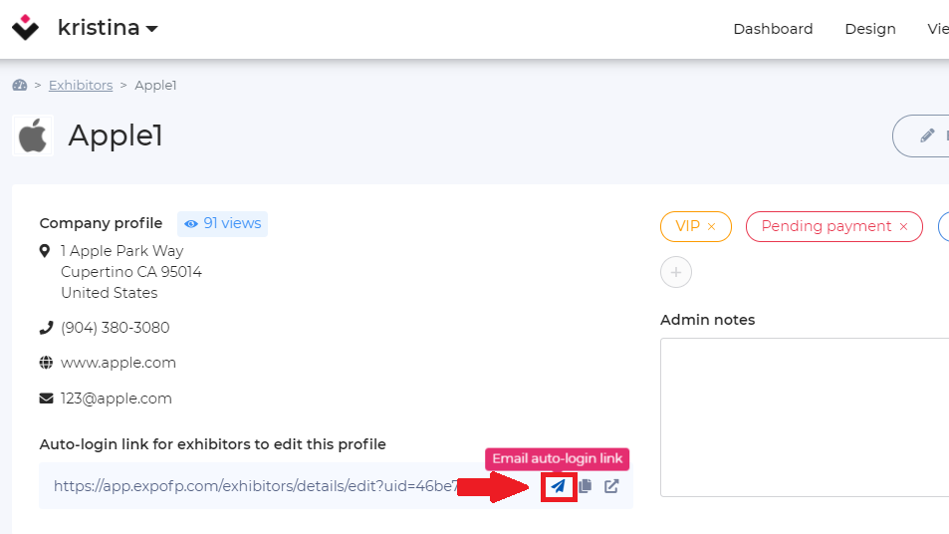Add a new tag with plus button
This screenshot has height=534, width=949.
tap(676, 272)
